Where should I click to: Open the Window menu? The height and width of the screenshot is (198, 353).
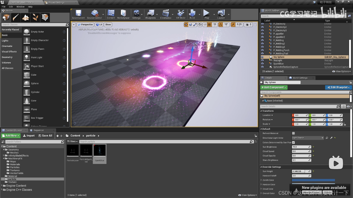tap(20, 7)
